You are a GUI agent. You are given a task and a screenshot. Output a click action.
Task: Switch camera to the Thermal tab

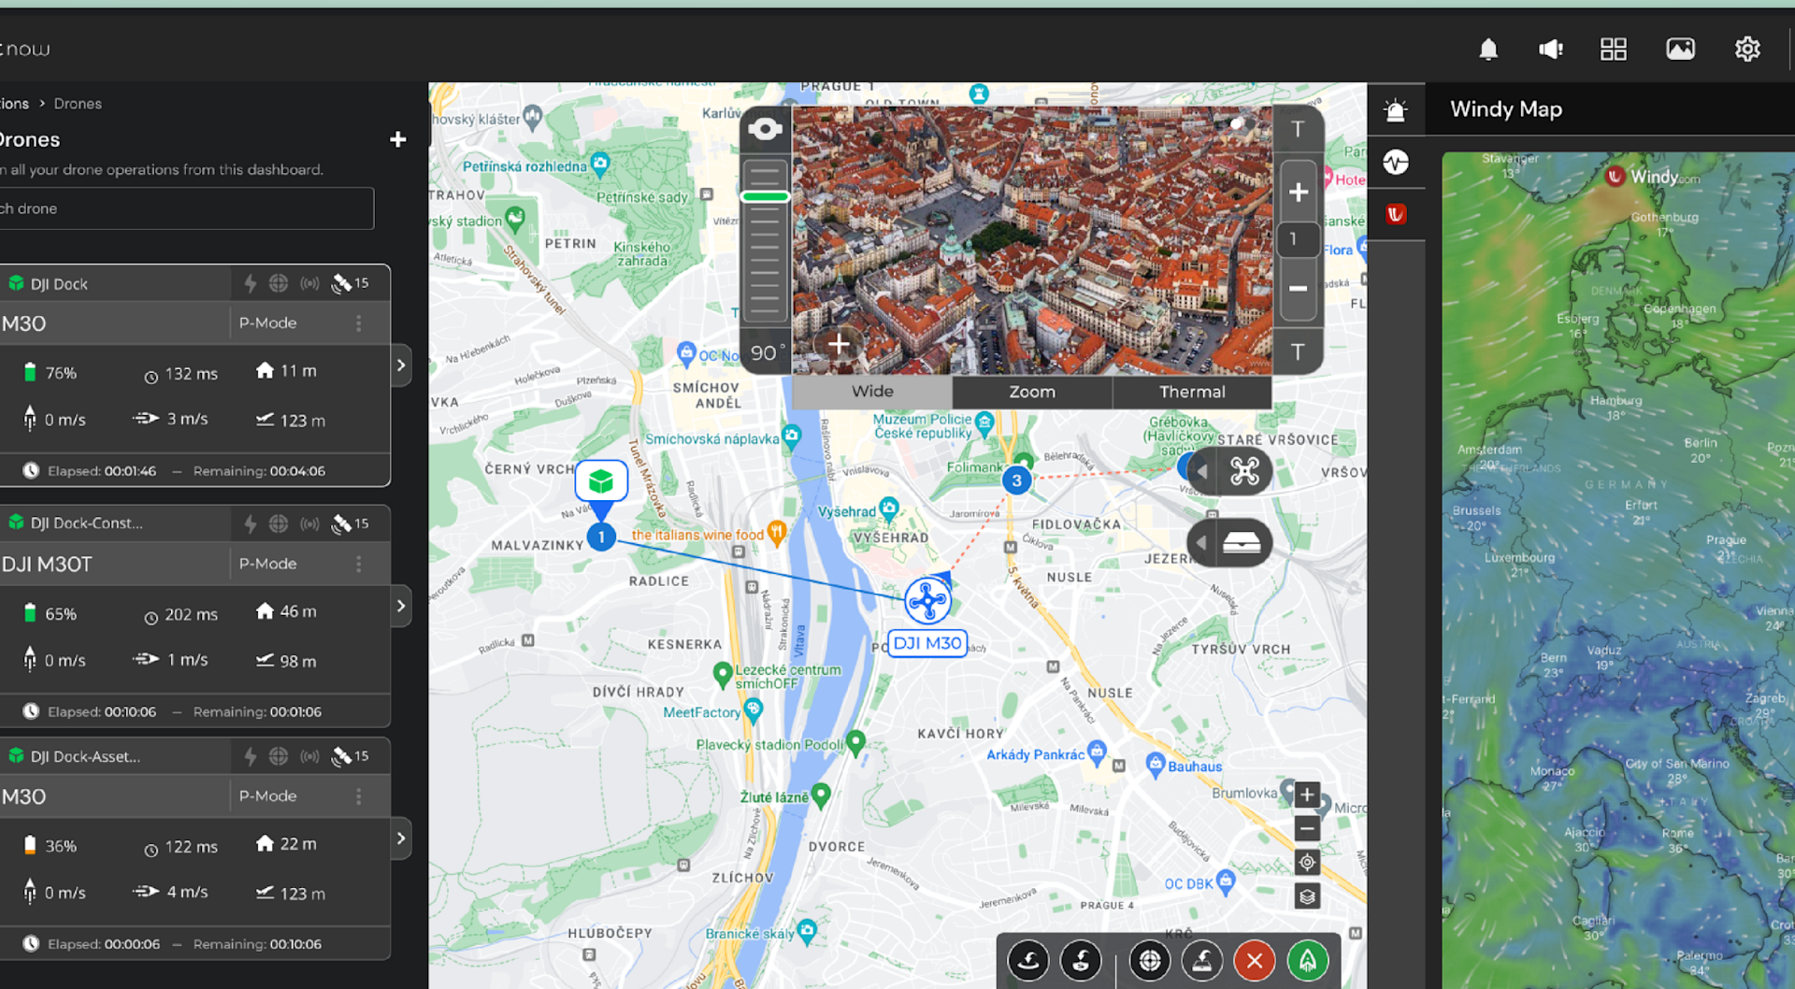[1192, 392]
